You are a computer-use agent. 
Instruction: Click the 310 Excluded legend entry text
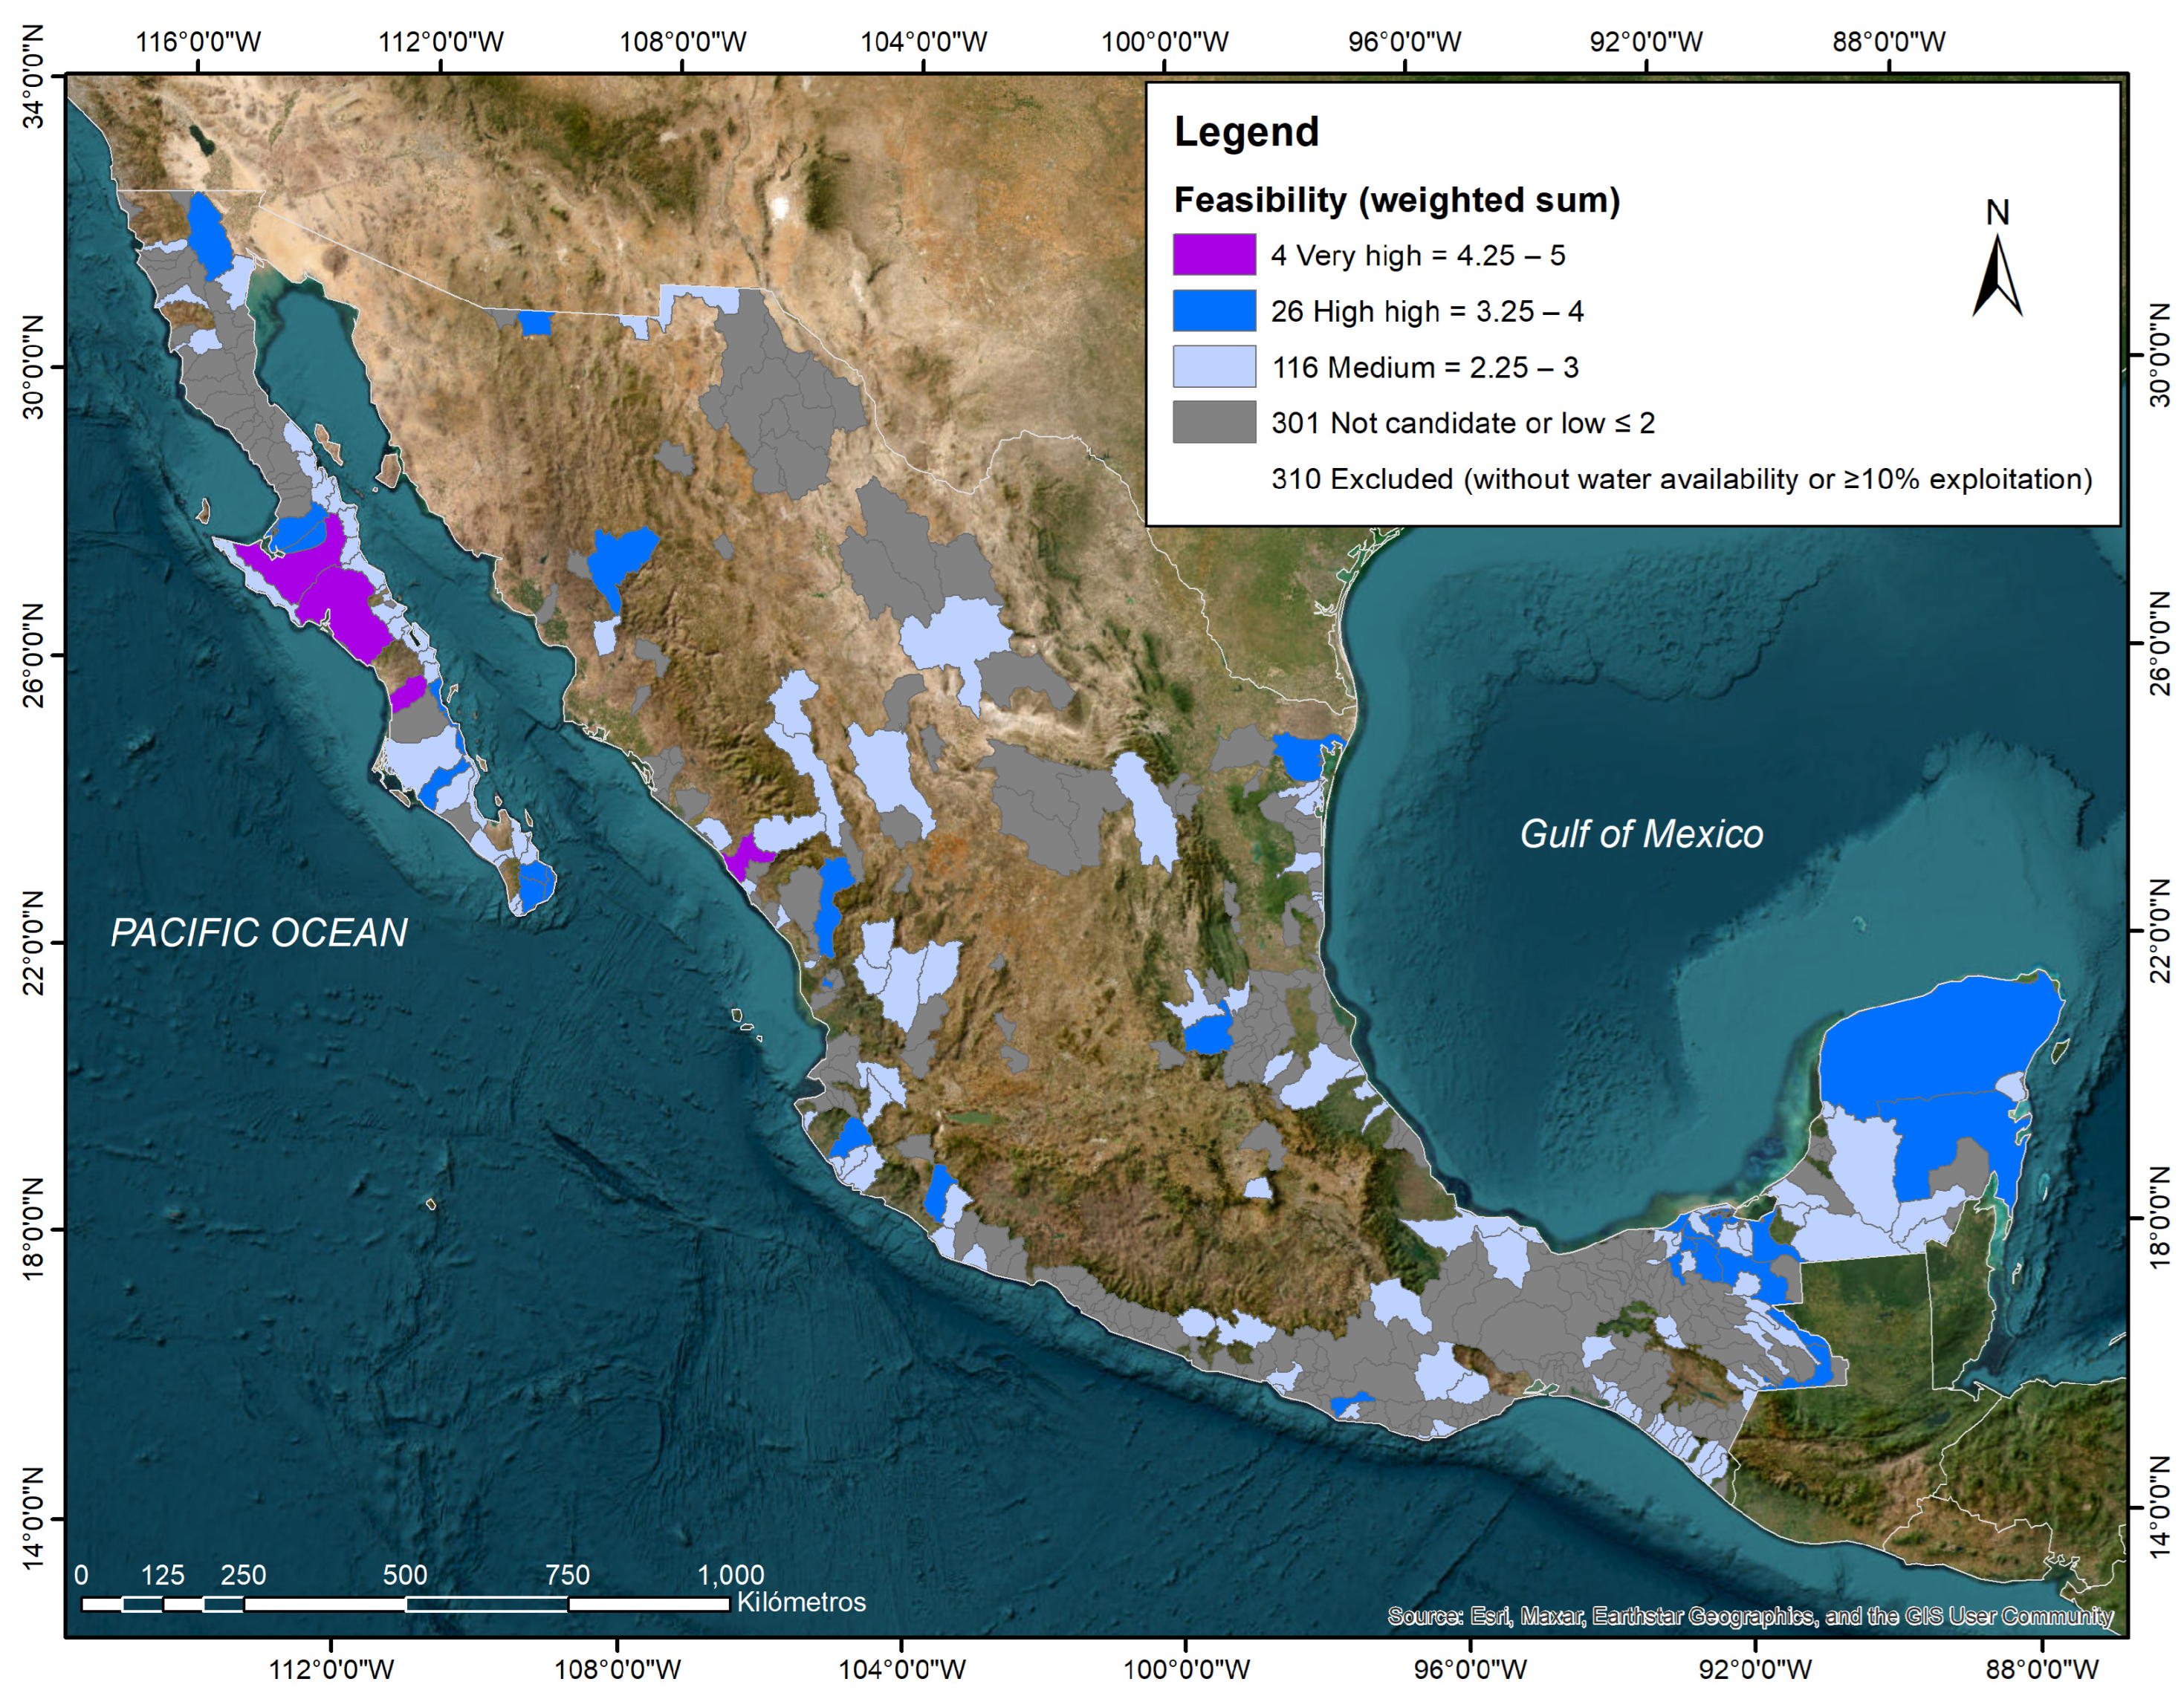coord(1681,479)
